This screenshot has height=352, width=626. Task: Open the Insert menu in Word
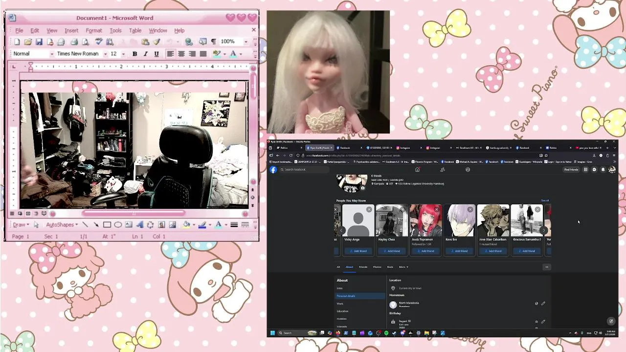coord(71,30)
